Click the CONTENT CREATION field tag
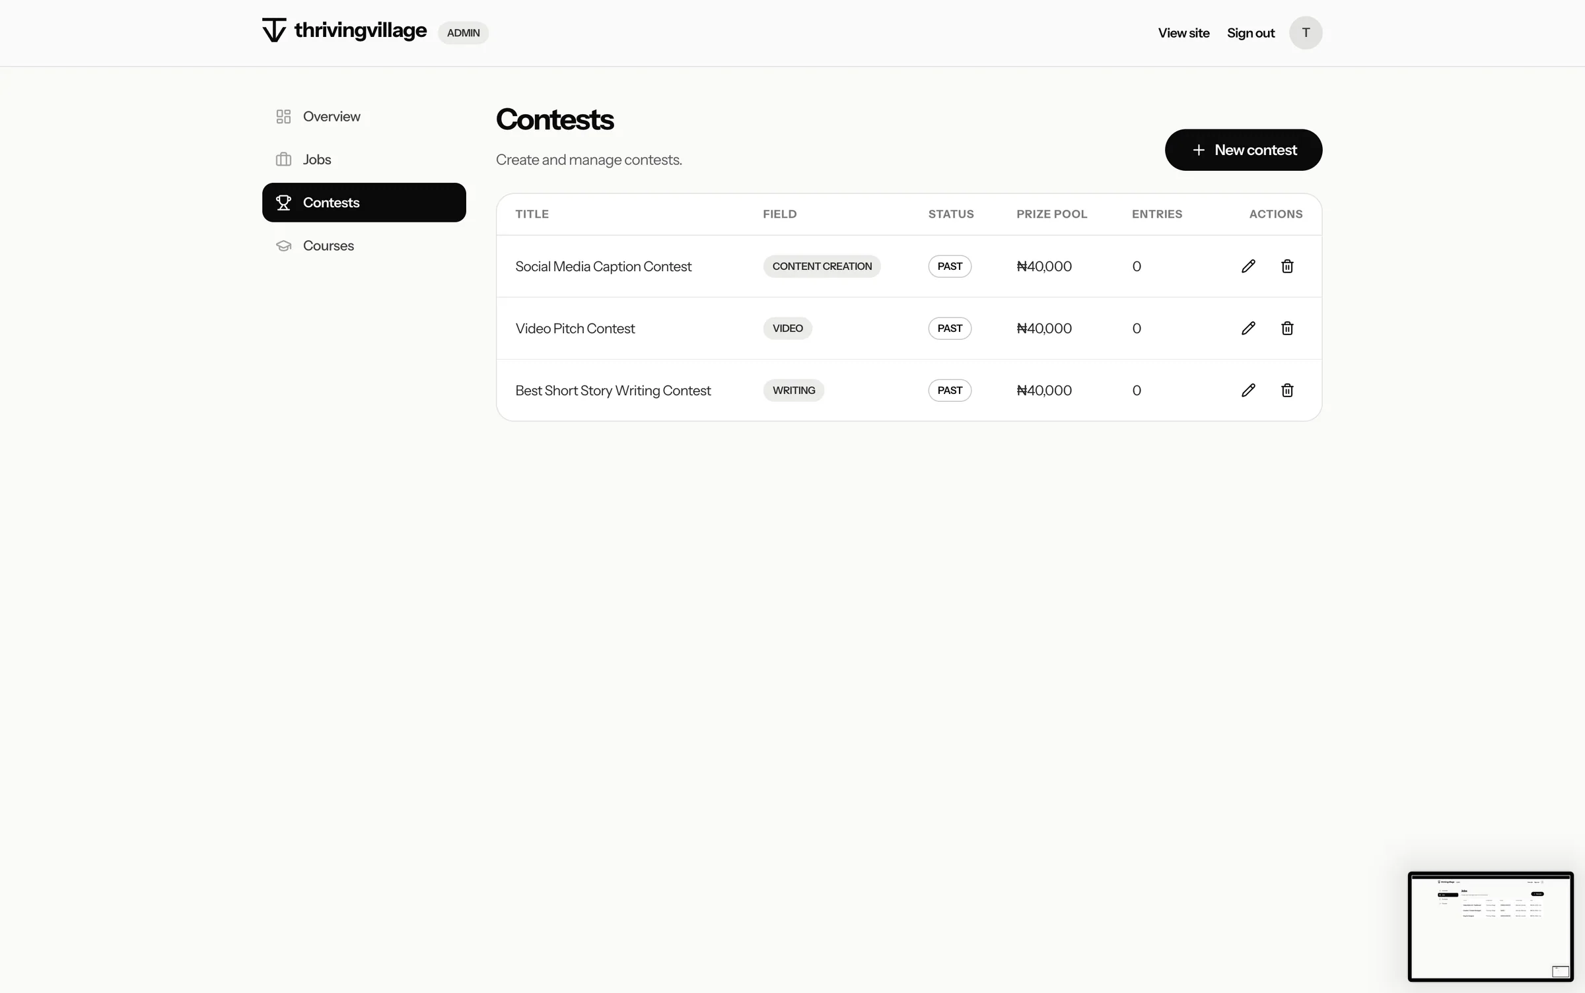The width and height of the screenshot is (1585, 993). coord(822,267)
